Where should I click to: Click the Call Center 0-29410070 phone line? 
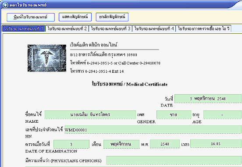coord(115,63)
